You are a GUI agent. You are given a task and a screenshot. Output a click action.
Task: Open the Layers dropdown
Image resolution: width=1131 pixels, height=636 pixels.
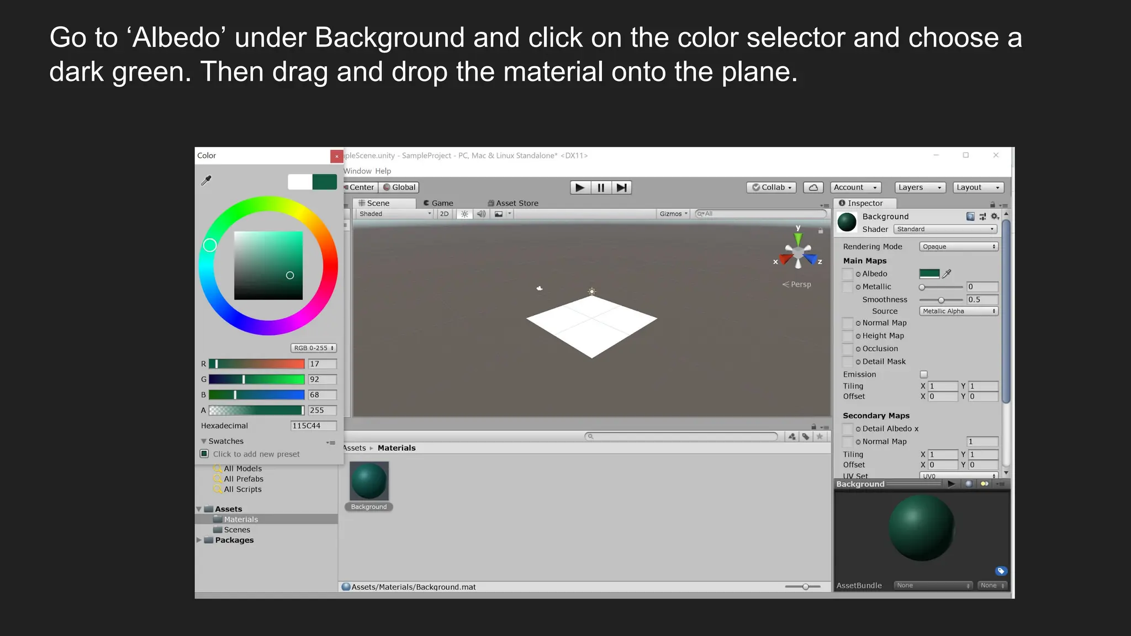[x=920, y=188]
